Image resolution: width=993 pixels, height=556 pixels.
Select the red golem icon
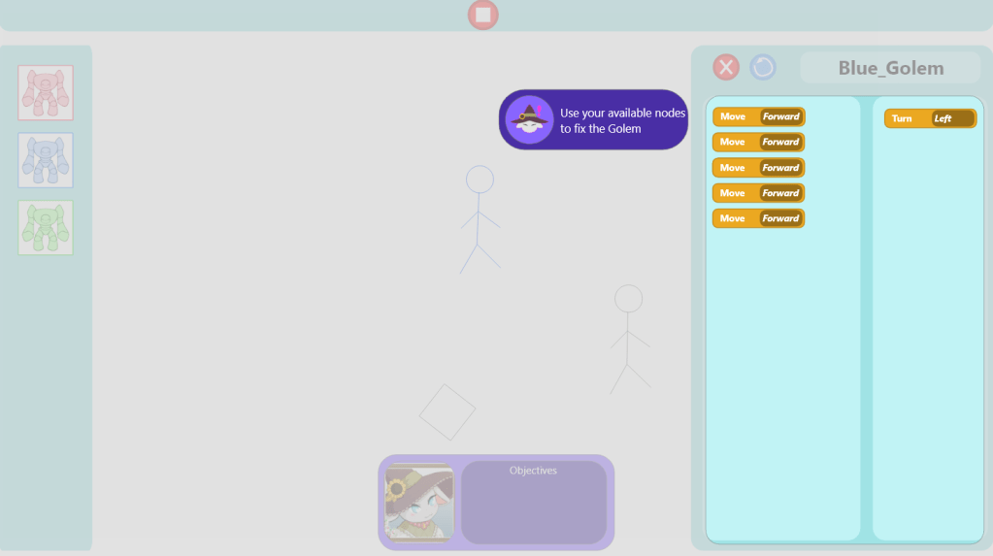pos(46,93)
